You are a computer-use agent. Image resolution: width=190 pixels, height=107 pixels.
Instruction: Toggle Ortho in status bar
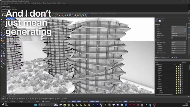point(69,102)
